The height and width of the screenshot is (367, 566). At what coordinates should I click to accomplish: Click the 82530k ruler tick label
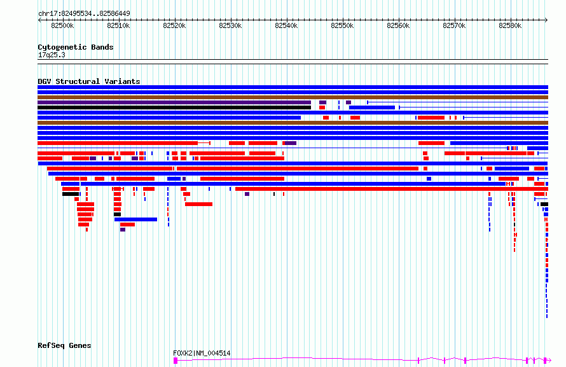pyautogui.click(x=230, y=26)
